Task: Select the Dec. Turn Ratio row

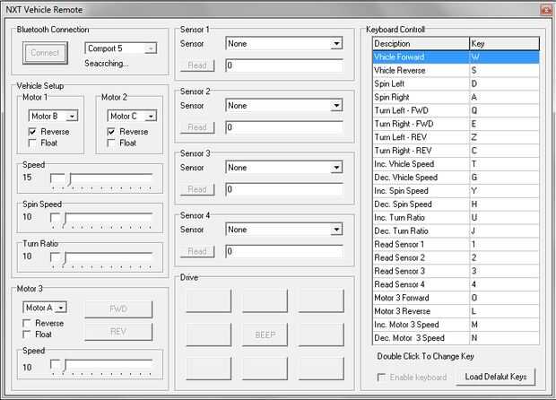Action: (x=456, y=231)
